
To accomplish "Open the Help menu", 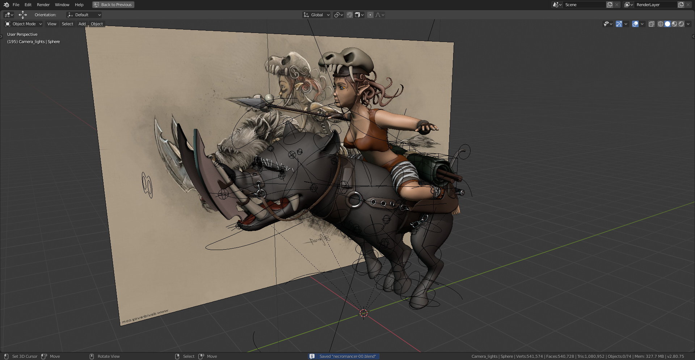I will click(79, 5).
